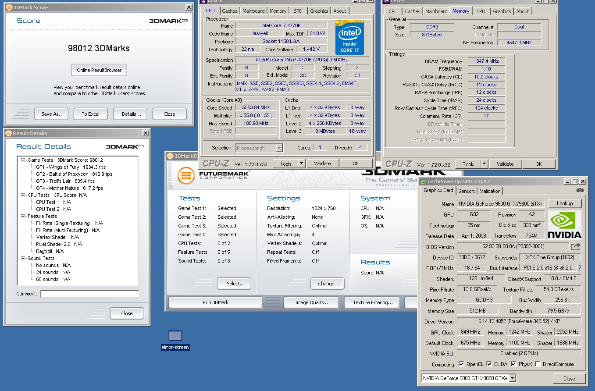Open the Tools dropdown arrow in CPU-Z processor window
The width and height of the screenshot is (595, 391).
301,164
